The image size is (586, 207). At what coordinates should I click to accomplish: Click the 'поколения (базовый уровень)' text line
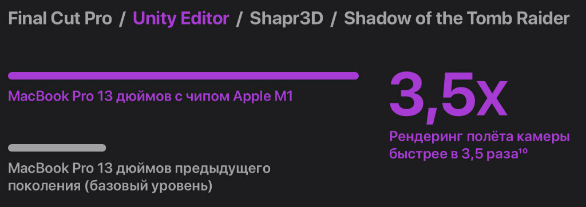tap(110, 186)
